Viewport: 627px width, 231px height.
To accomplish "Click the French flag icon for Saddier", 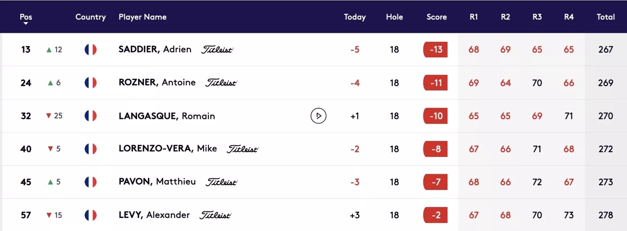I will click(x=91, y=50).
